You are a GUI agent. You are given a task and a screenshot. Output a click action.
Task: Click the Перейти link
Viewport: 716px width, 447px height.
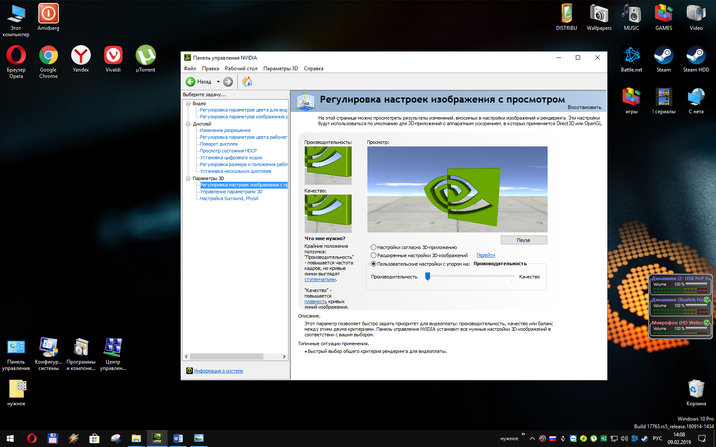tap(486, 255)
